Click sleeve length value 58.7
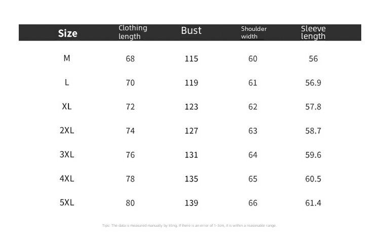 pyautogui.click(x=313, y=131)
